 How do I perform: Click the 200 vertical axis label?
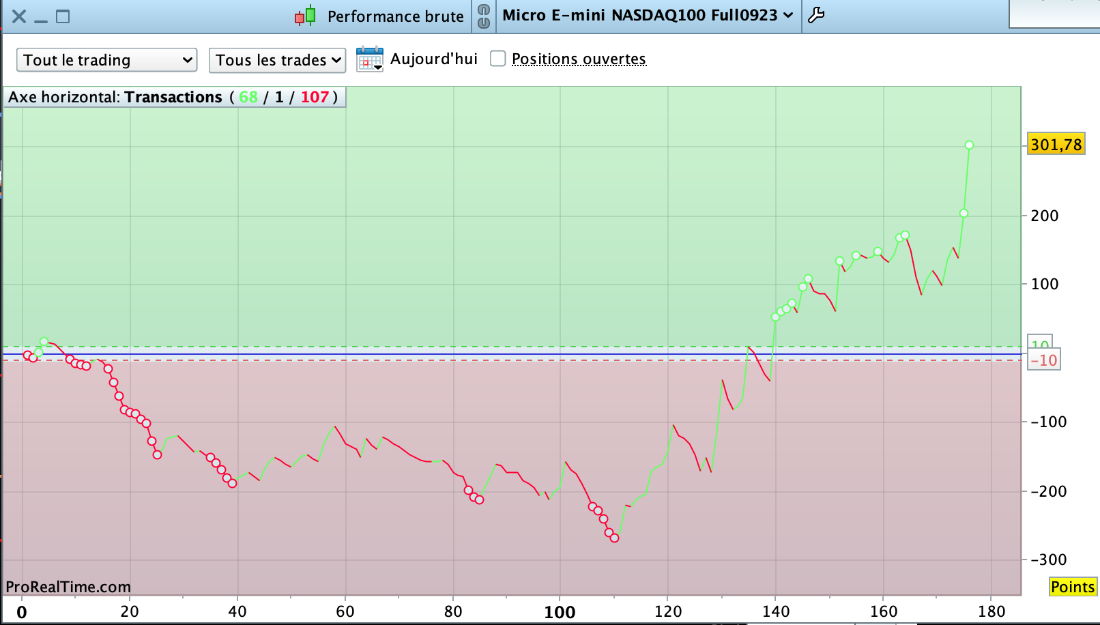coord(1045,216)
